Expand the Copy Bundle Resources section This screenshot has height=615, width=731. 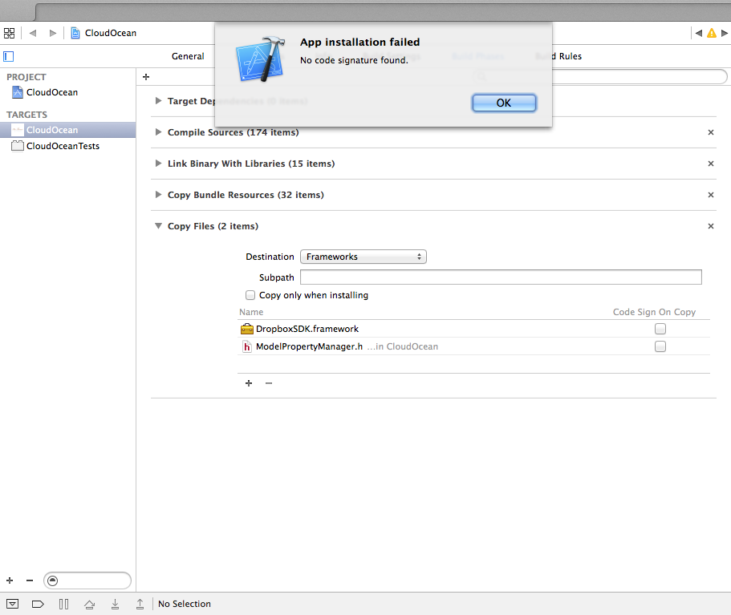[x=159, y=194]
